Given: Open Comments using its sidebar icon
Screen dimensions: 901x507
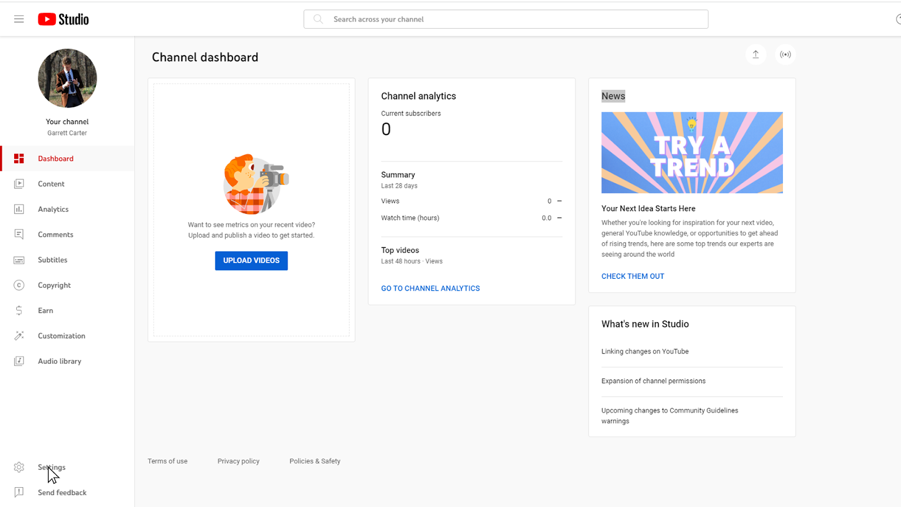Looking at the screenshot, I should pos(19,234).
